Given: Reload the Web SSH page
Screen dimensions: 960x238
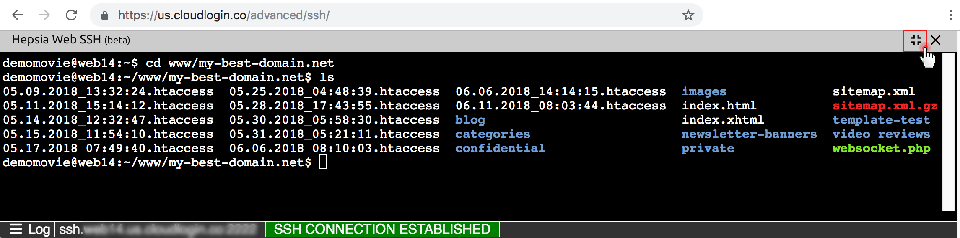Looking at the screenshot, I should point(72,15).
